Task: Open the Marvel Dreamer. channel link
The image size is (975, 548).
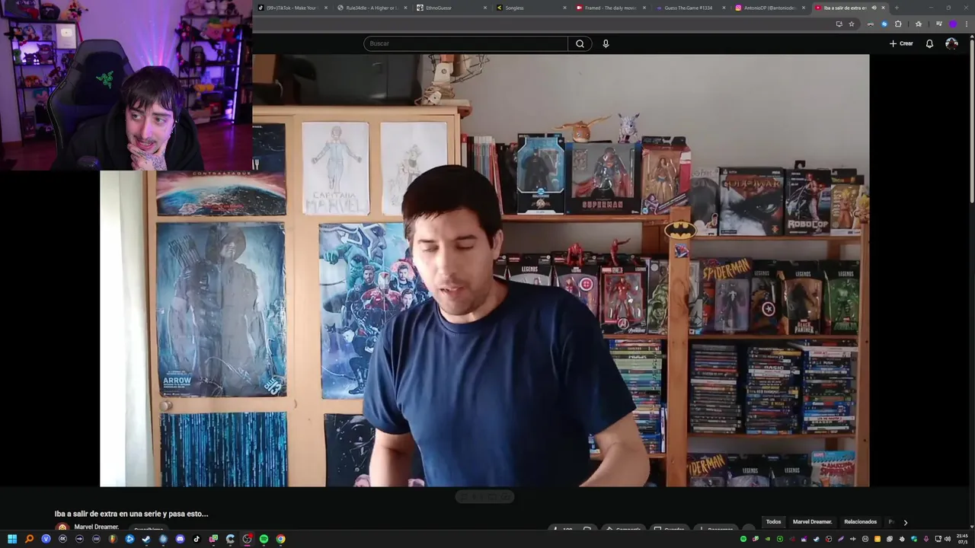Action: point(97,527)
